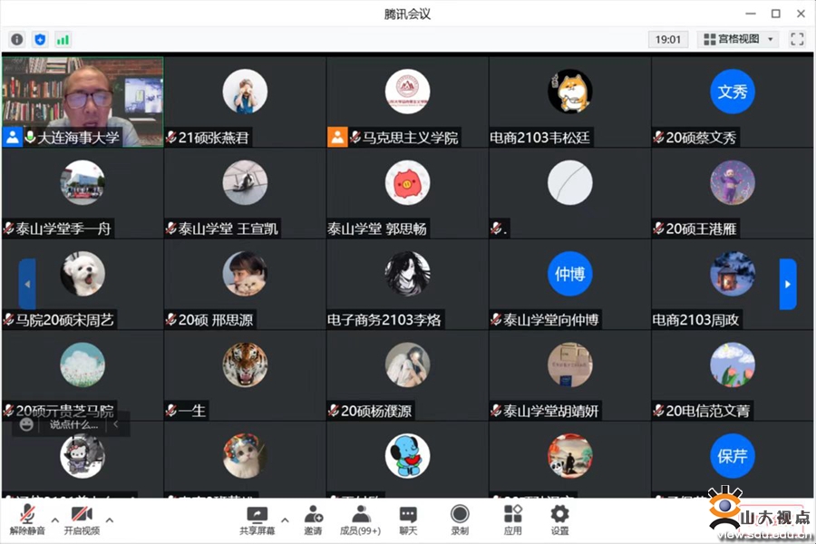Click the 说点什么 chat input box

[73, 425]
